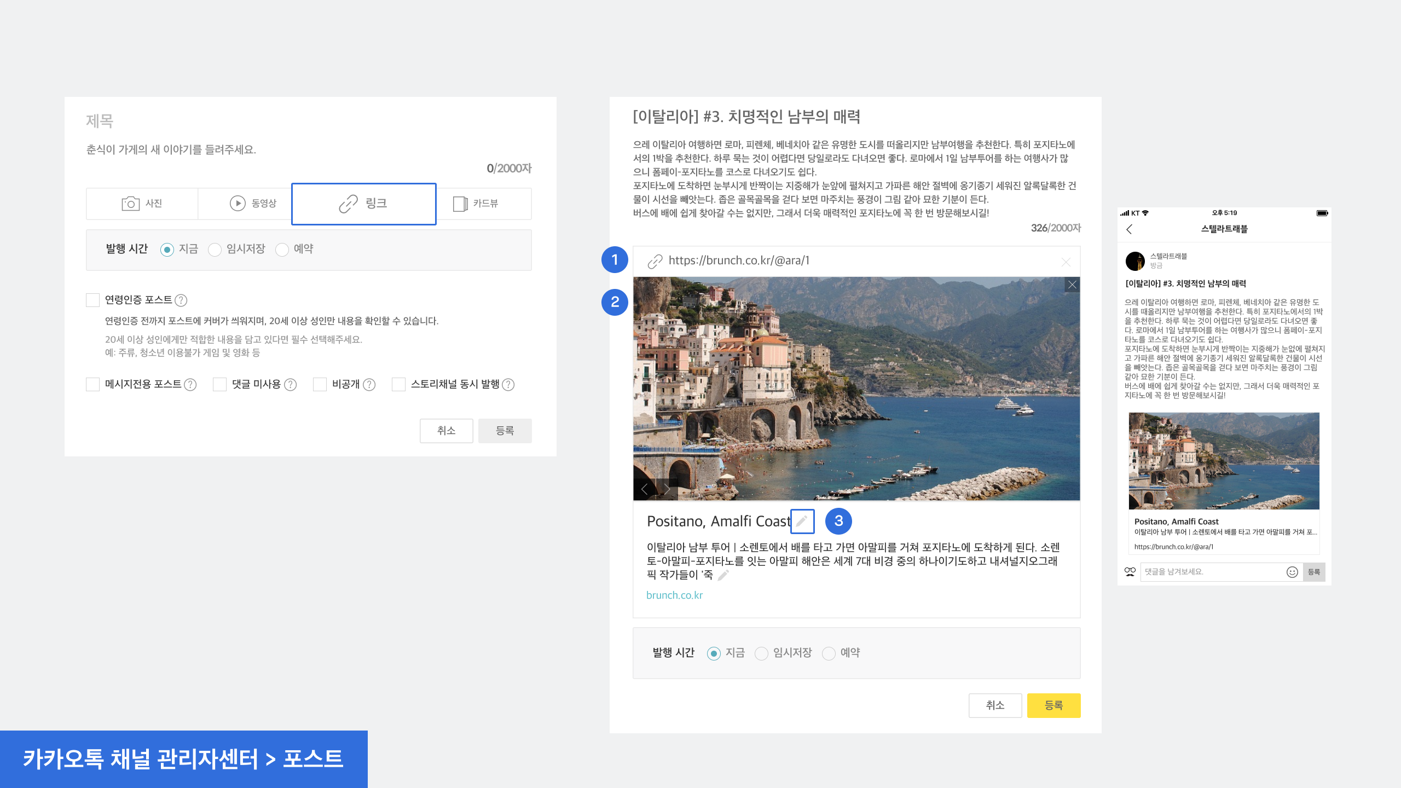Show previous link preview image
1401x788 pixels.
point(645,489)
